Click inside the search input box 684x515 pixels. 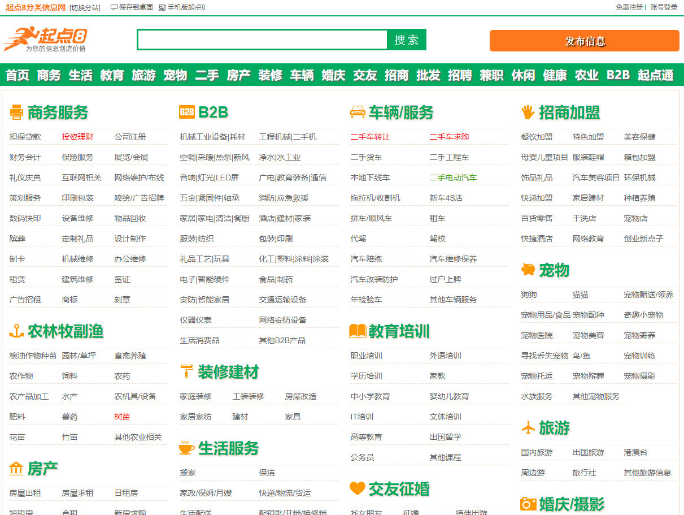[260, 40]
